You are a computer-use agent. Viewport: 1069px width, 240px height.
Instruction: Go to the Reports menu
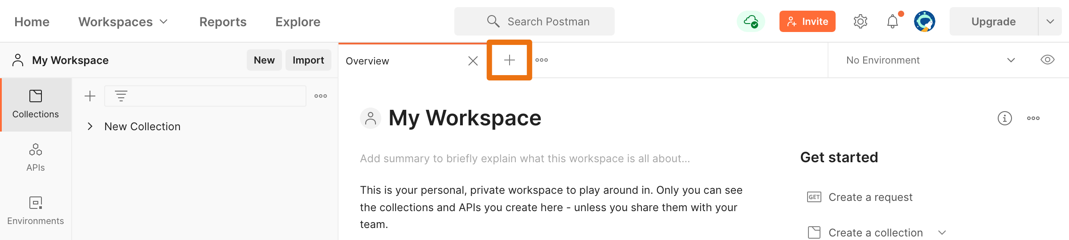(223, 22)
